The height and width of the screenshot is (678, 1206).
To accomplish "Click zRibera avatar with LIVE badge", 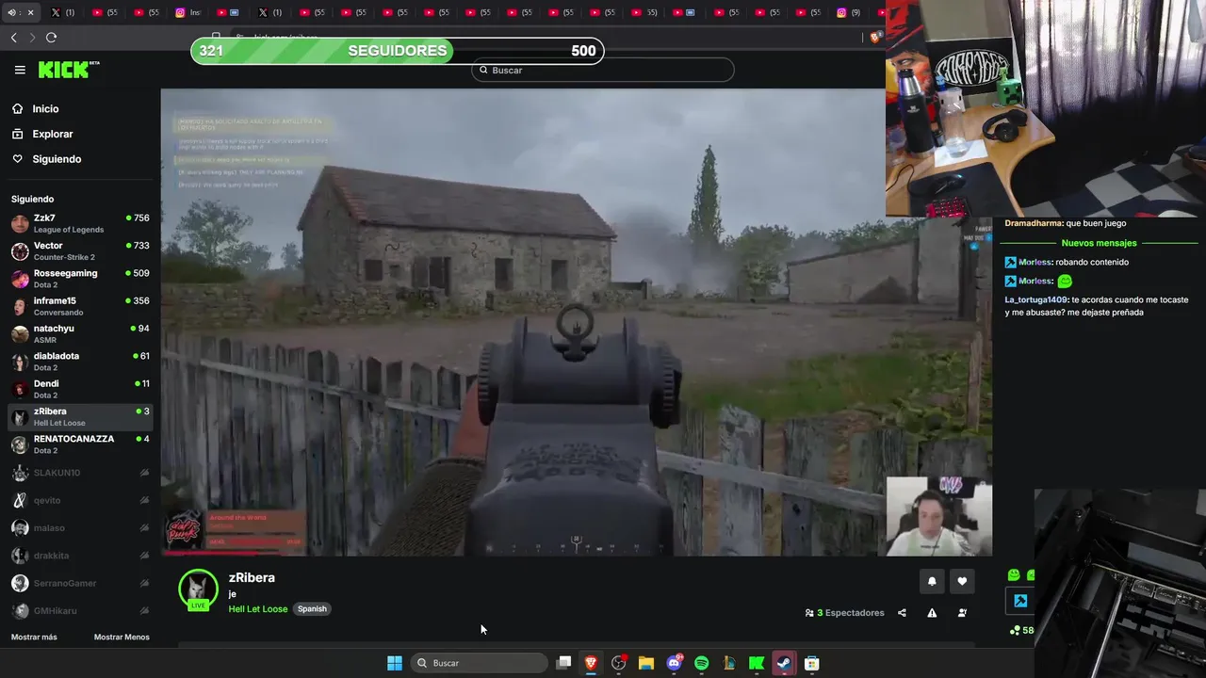I will [198, 590].
